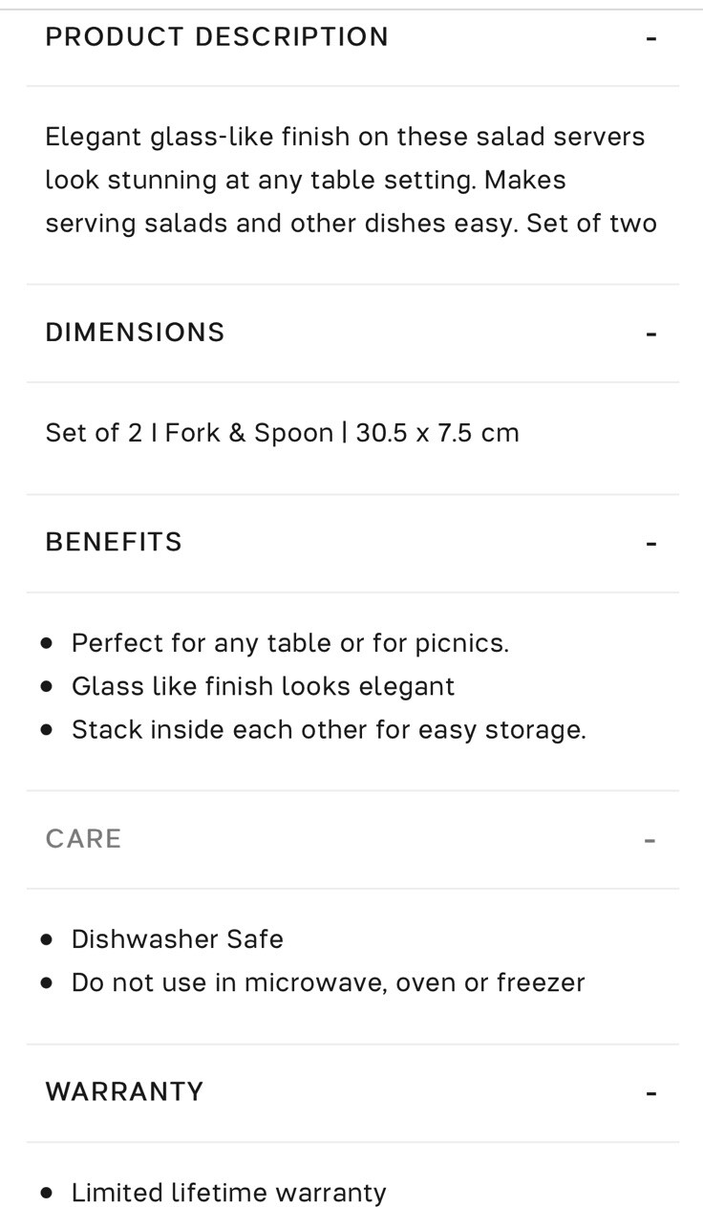Click the minus icon beside Dimensions
This screenshot has height=1207, width=703.
[651, 334]
